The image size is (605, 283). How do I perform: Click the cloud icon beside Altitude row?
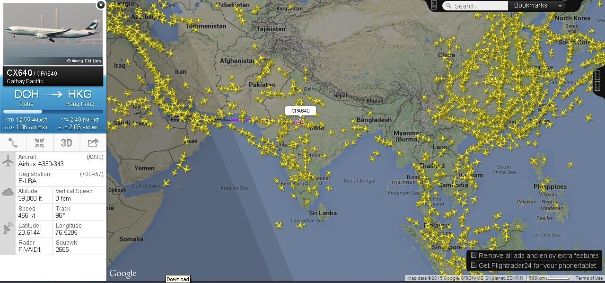tap(8, 192)
